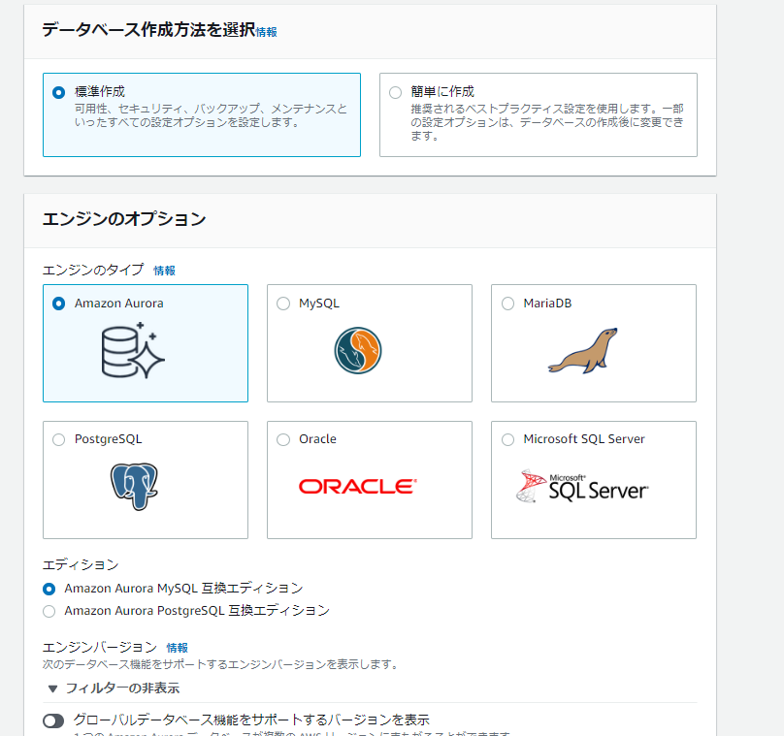Select the MariaDB radio button
The width and height of the screenshot is (784, 736).
point(507,303)
